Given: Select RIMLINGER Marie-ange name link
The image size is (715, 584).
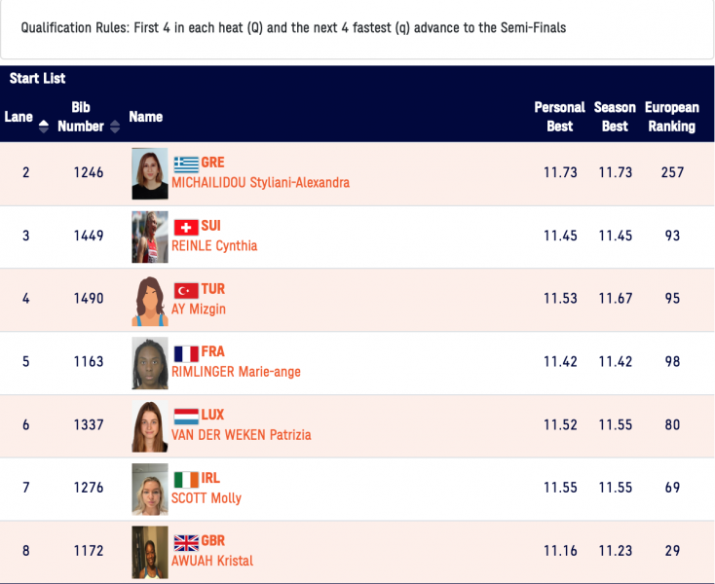Looking at the screenshot, I should point(236,371).
